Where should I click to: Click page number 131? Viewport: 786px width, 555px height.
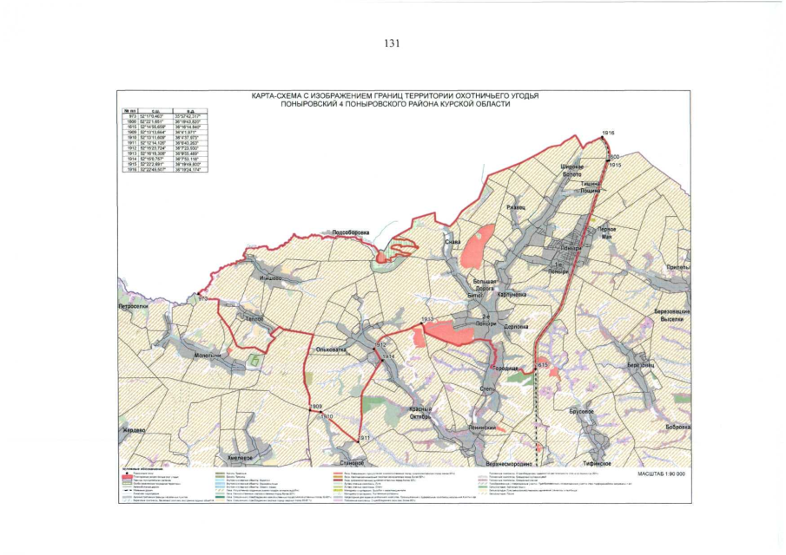tap(392, 47)
